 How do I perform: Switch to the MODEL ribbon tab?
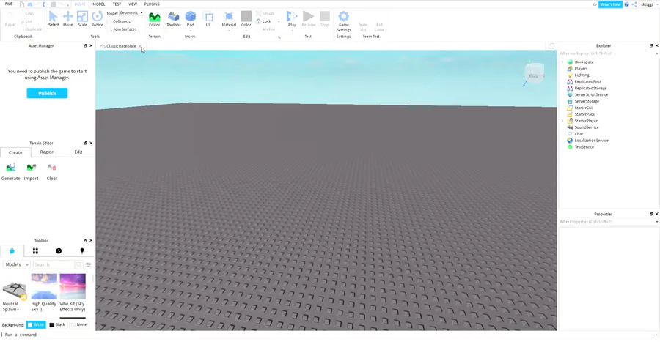99,4
